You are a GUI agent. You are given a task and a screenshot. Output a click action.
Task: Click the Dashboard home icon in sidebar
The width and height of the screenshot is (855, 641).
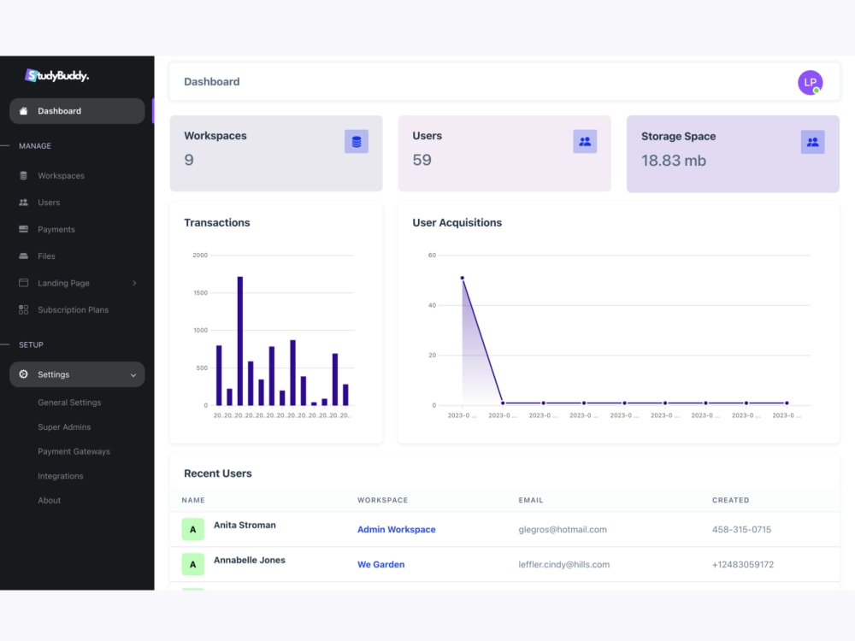[23, 111]
